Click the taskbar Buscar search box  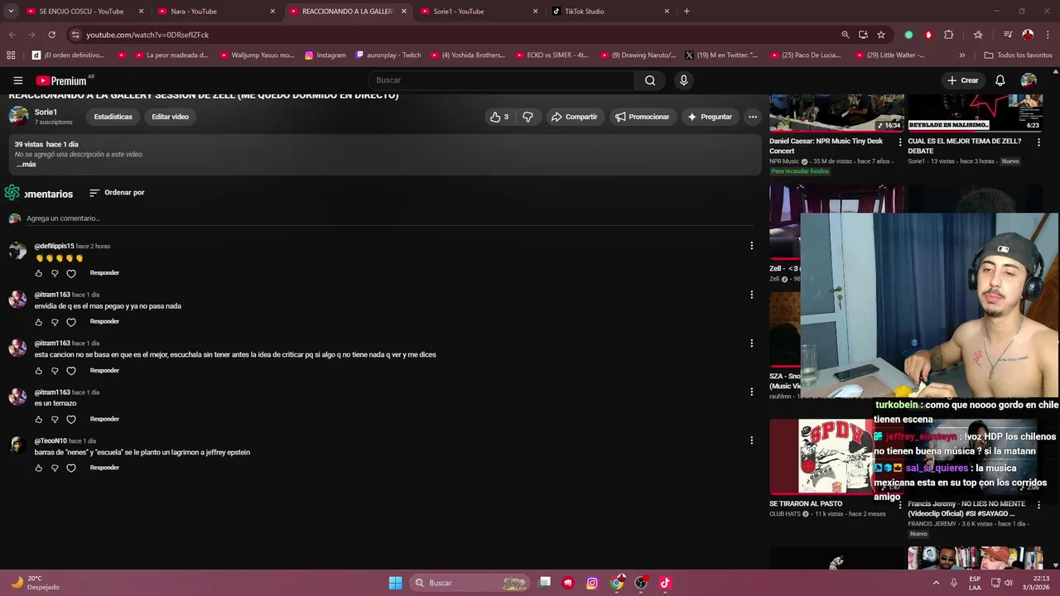470,583
